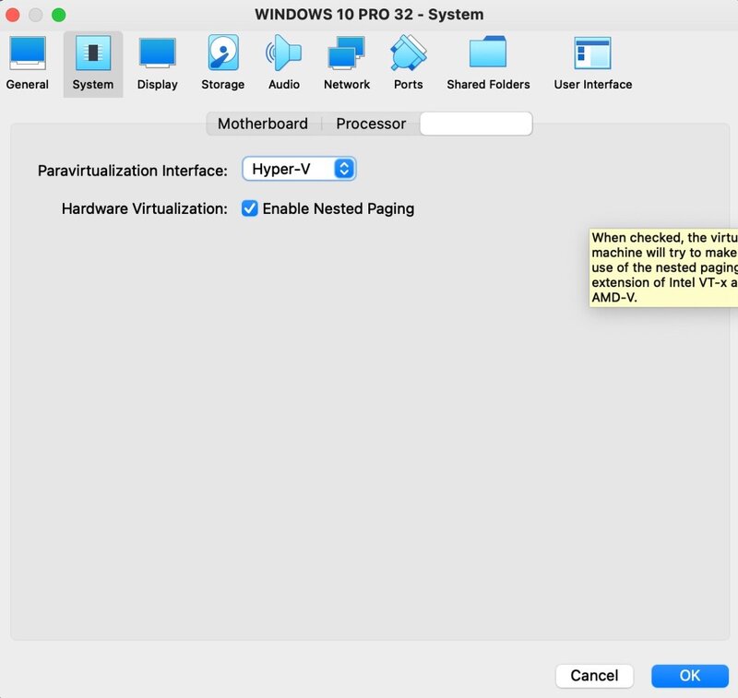Viewport: 738px width, 698px height.
Task: Click the green zoom window button
Action: pyautogui.click(x=59, y=15)
